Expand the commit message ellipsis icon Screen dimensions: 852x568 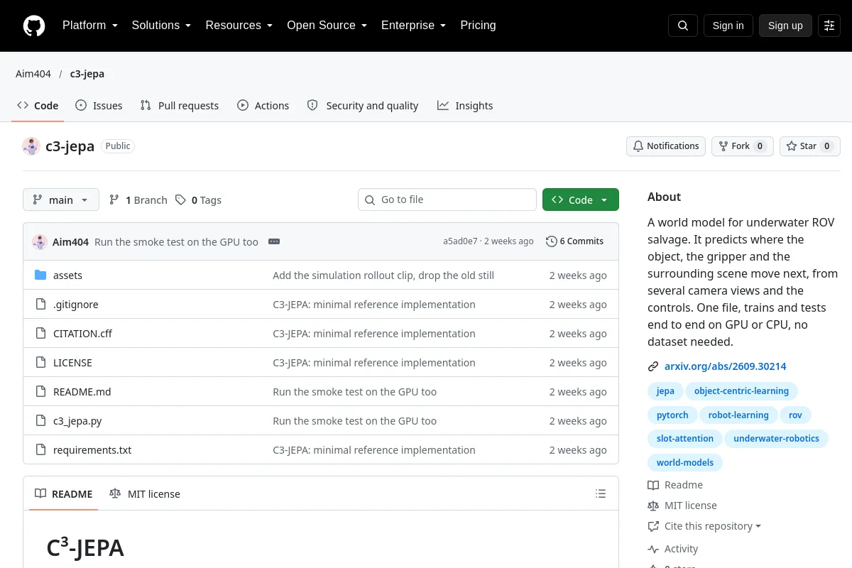(x=274, y=241)
